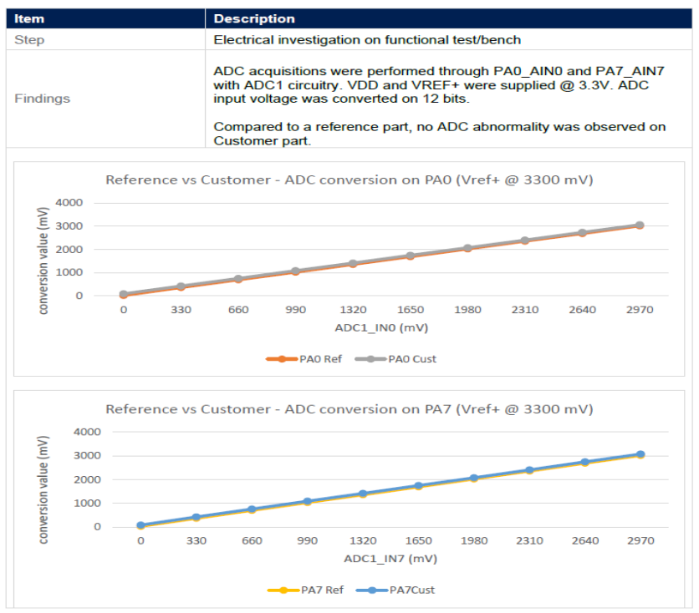
Task: Select the 'ADC1_IN0 (mV)' axis title
Action: pos(381,328)
